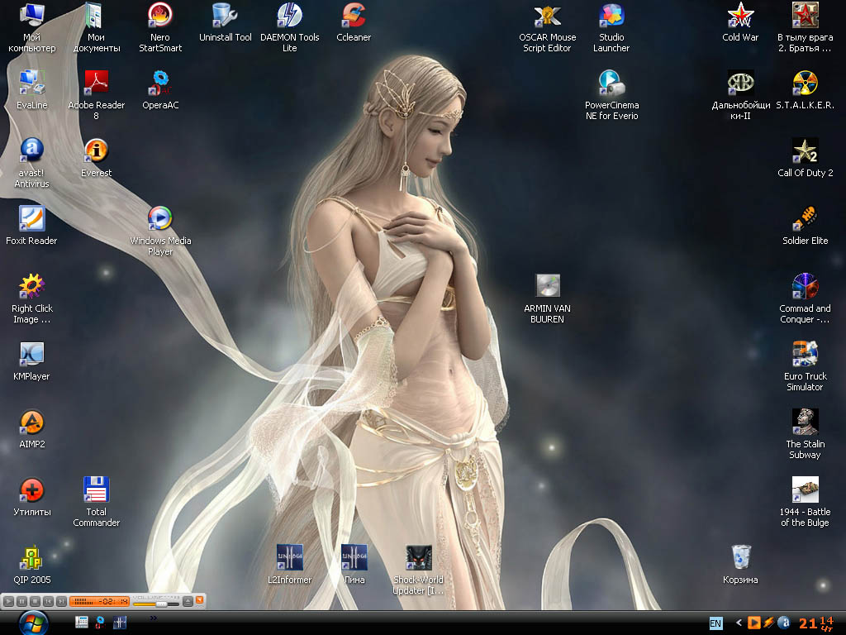
Task: Launch the Лина Lineage shortcut
Action: [x=354, y=565]
